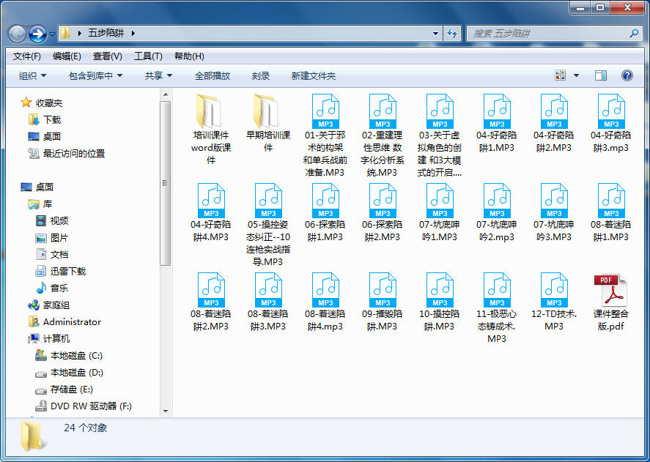Click navigation pane scrollbar up arrow
The width and height of the screenshot is (650, 462).
pos(166,95)
